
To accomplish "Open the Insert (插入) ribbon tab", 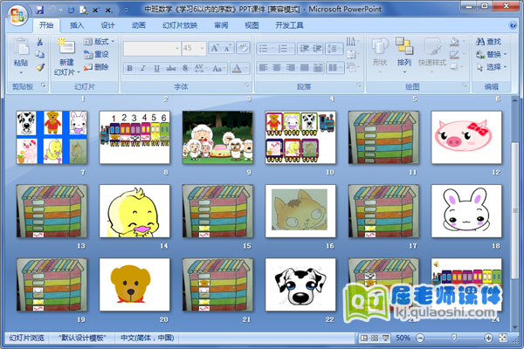I will (77, 26).
